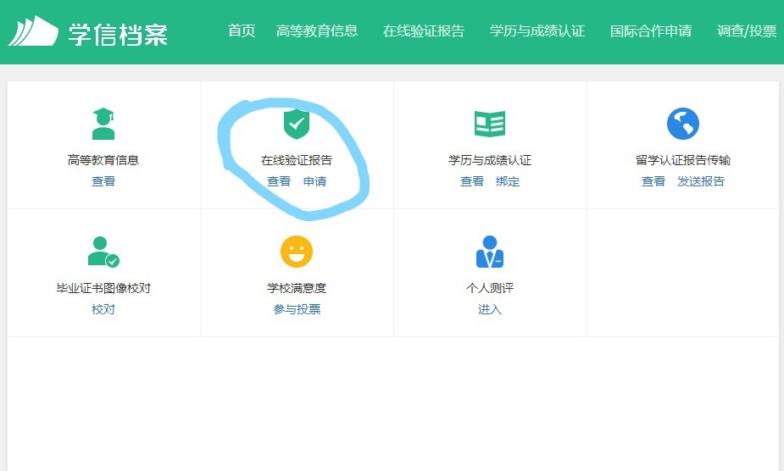Open 国际合作申请 in the top navigation
Viewport: 784px width, 471px height.
coord(651,31)
